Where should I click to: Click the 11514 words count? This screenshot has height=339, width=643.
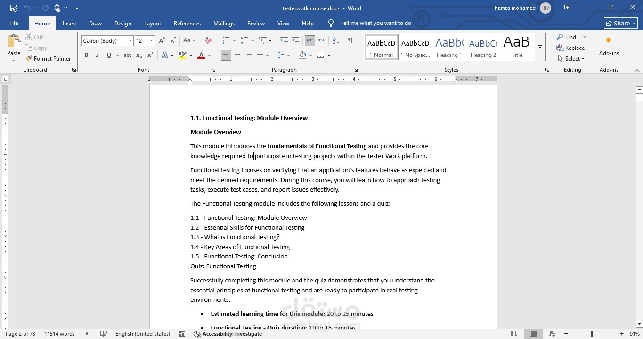(x=59, y=334)
